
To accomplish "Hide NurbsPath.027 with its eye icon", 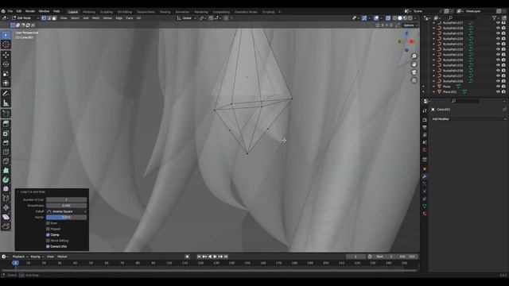I will (x=498, y=23).
